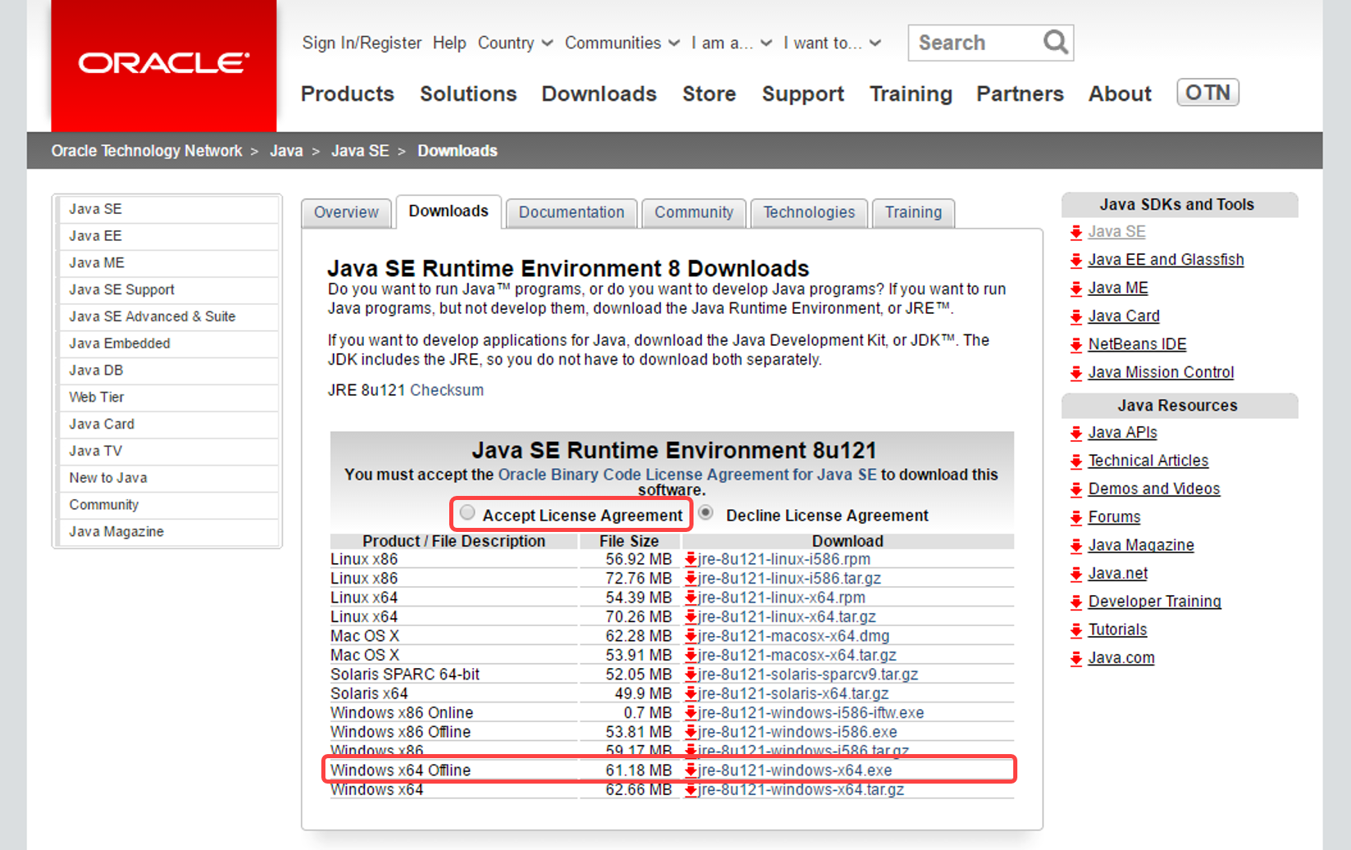Image resolution: width=1351 pixels, height=850 pixels.
Task: Expand the 'I want to...' dropdown
Action: point(832,43)
